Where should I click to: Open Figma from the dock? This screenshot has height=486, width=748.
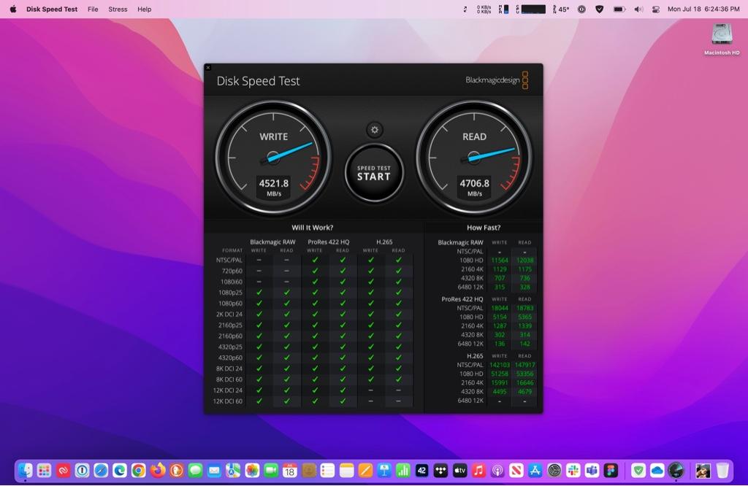coord(611,471)
